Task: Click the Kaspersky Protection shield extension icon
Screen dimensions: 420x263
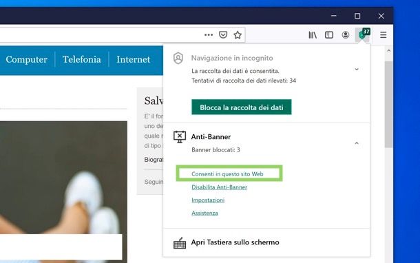Action: pos(363,34)
